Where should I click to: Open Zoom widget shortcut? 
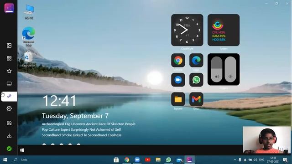pos(178,80)
